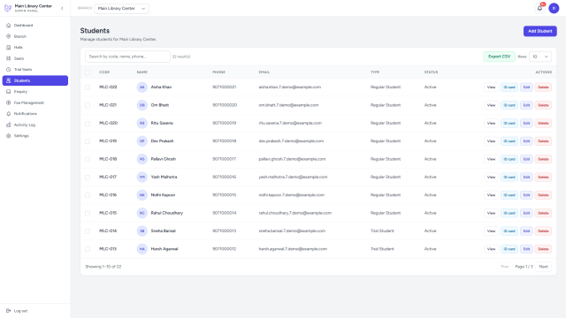Screen dimensions: 566x318
Task: Open notifications bell in top bar
Action: [539, 8]
